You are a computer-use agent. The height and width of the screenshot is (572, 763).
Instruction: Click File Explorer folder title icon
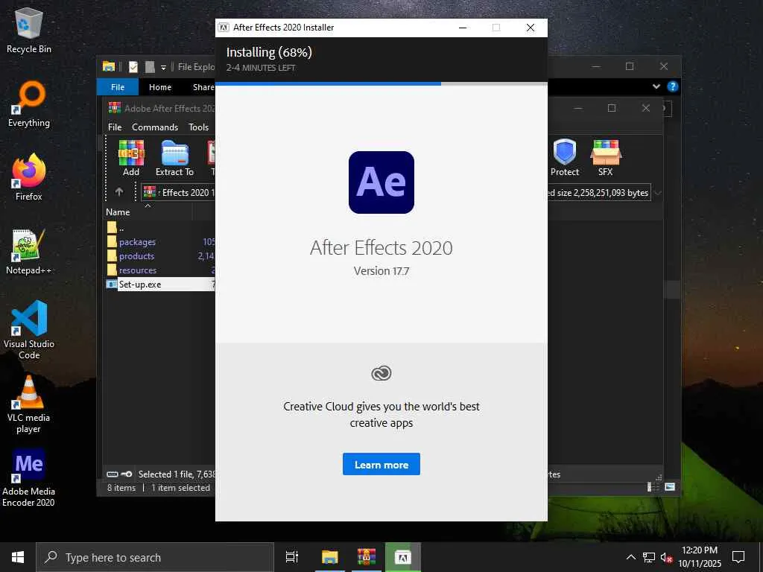(x=109, y=66)
